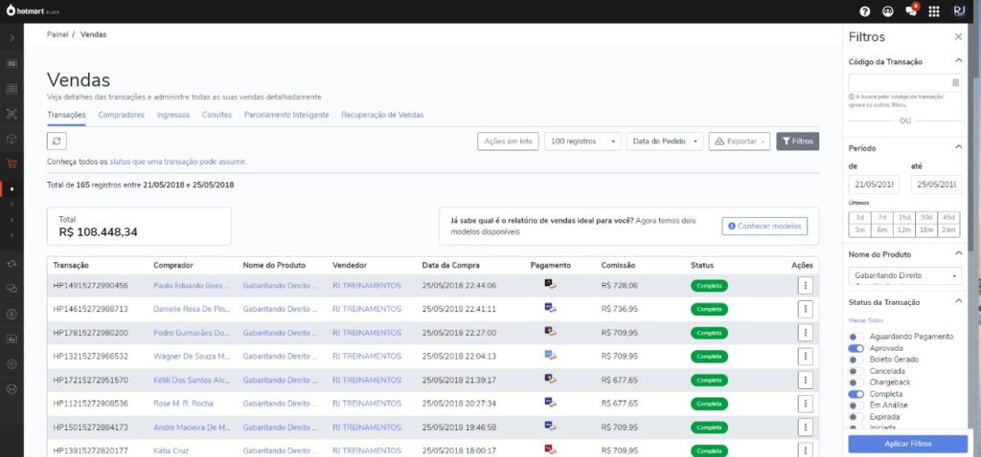Open the products cube icon in sidebar

tap(11, 139)
